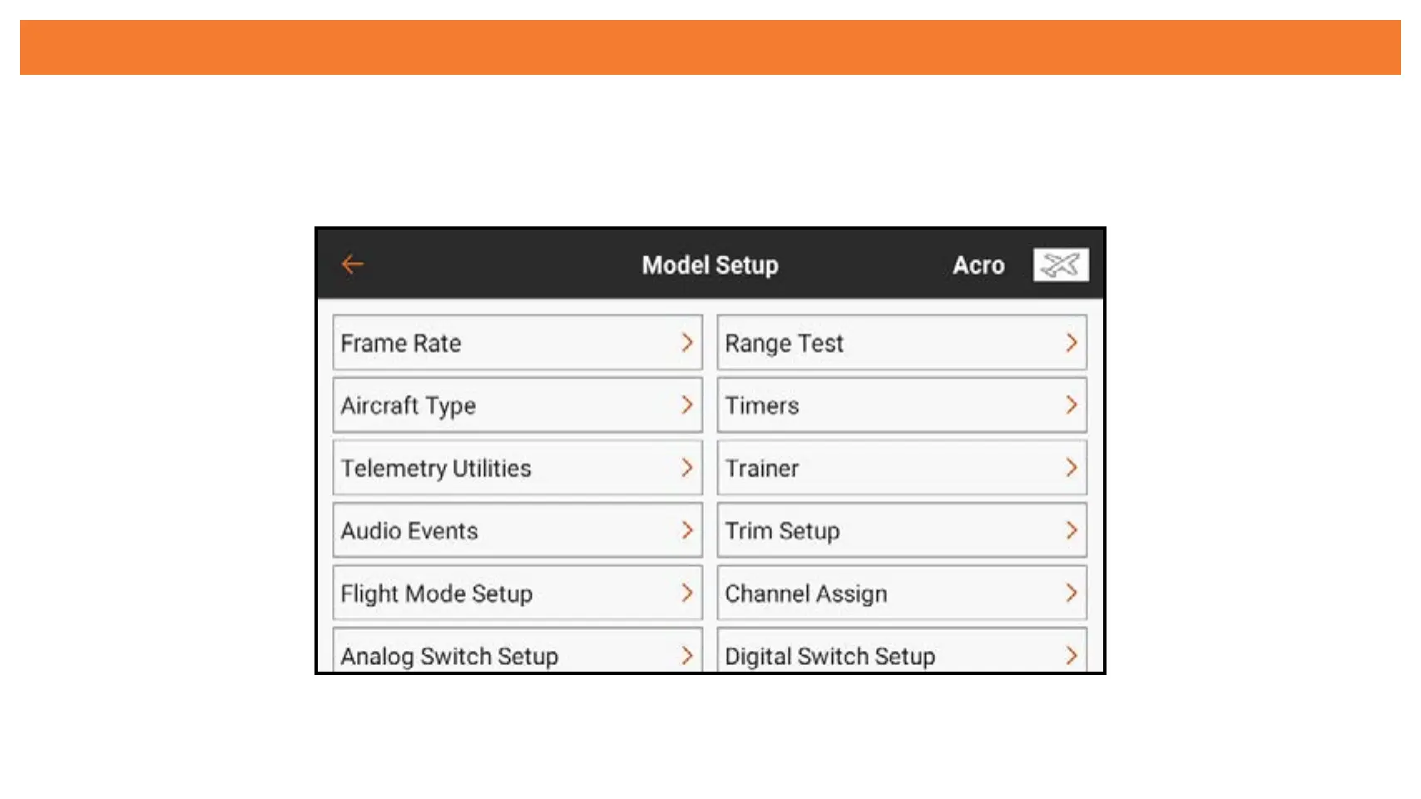Open Analog Switch Setup
Image resolution: width=1421 pixels, height=799 pixels.
coord(517,653)
